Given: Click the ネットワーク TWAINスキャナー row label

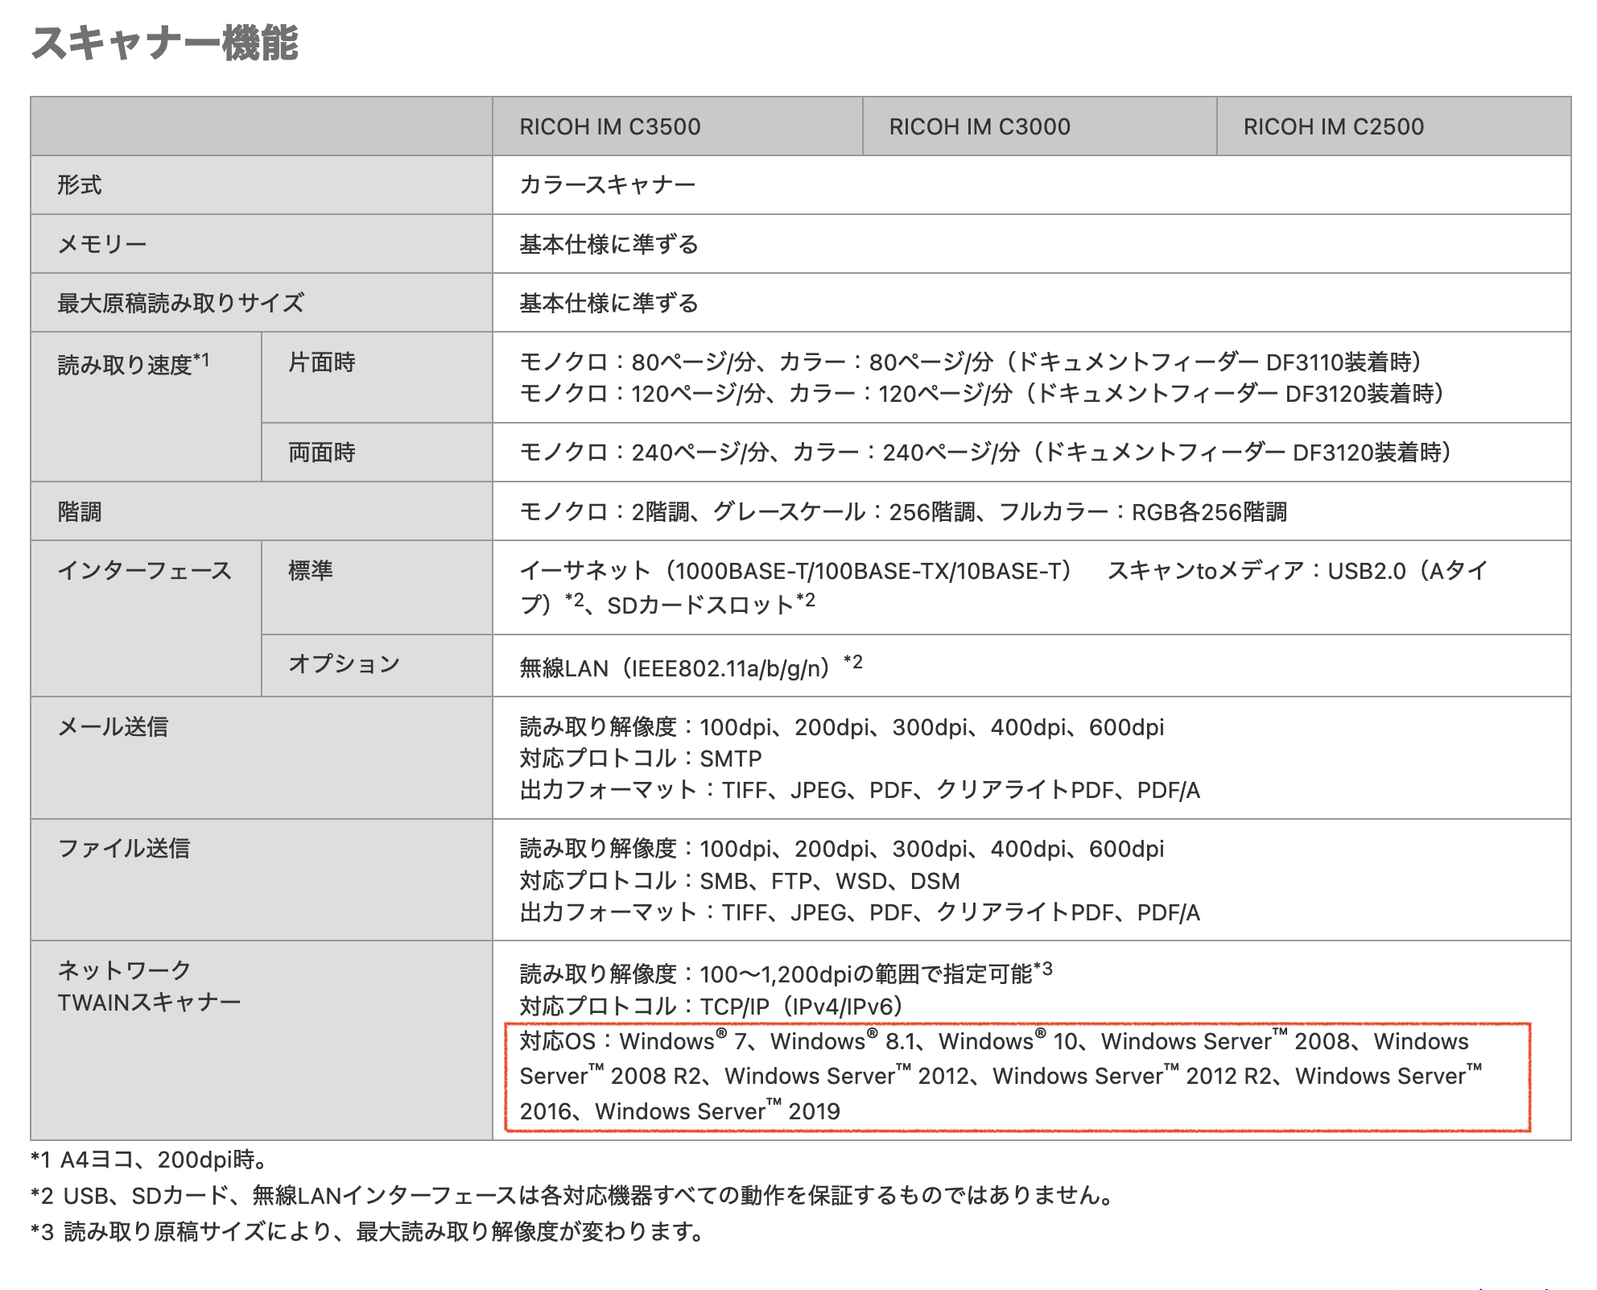Looking at the screenshot, I should (148, 986).
